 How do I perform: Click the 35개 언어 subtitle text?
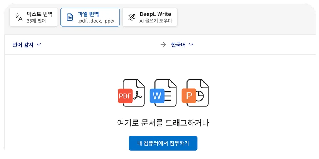click(x=36, y=21)
